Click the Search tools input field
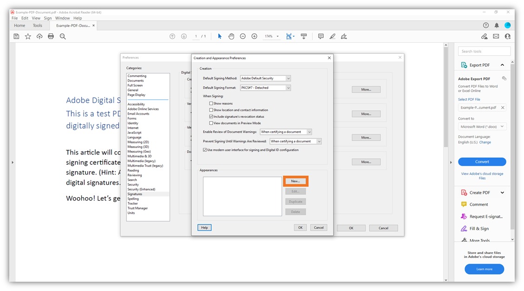The width and height of the screenshot is (524, 291). pos(484,52)
